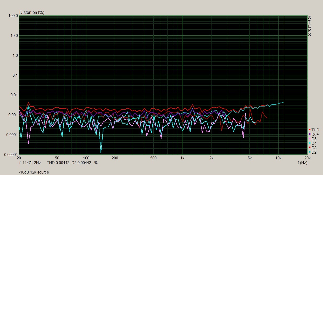Click the f: 11471.2Hz frequency readout
The image size is (323, 335).
coord(30,163)
